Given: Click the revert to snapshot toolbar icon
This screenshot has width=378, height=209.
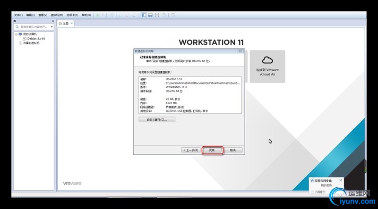Looking at the screenshot, I should tap(128, 15).
